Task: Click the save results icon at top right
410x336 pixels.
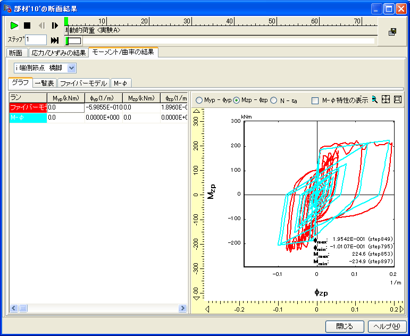Action: pyautogui.click(x=392, y=32)
